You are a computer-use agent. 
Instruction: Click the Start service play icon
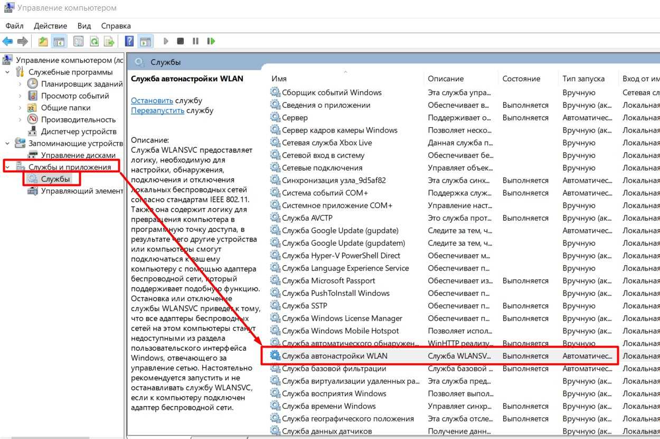166,41
